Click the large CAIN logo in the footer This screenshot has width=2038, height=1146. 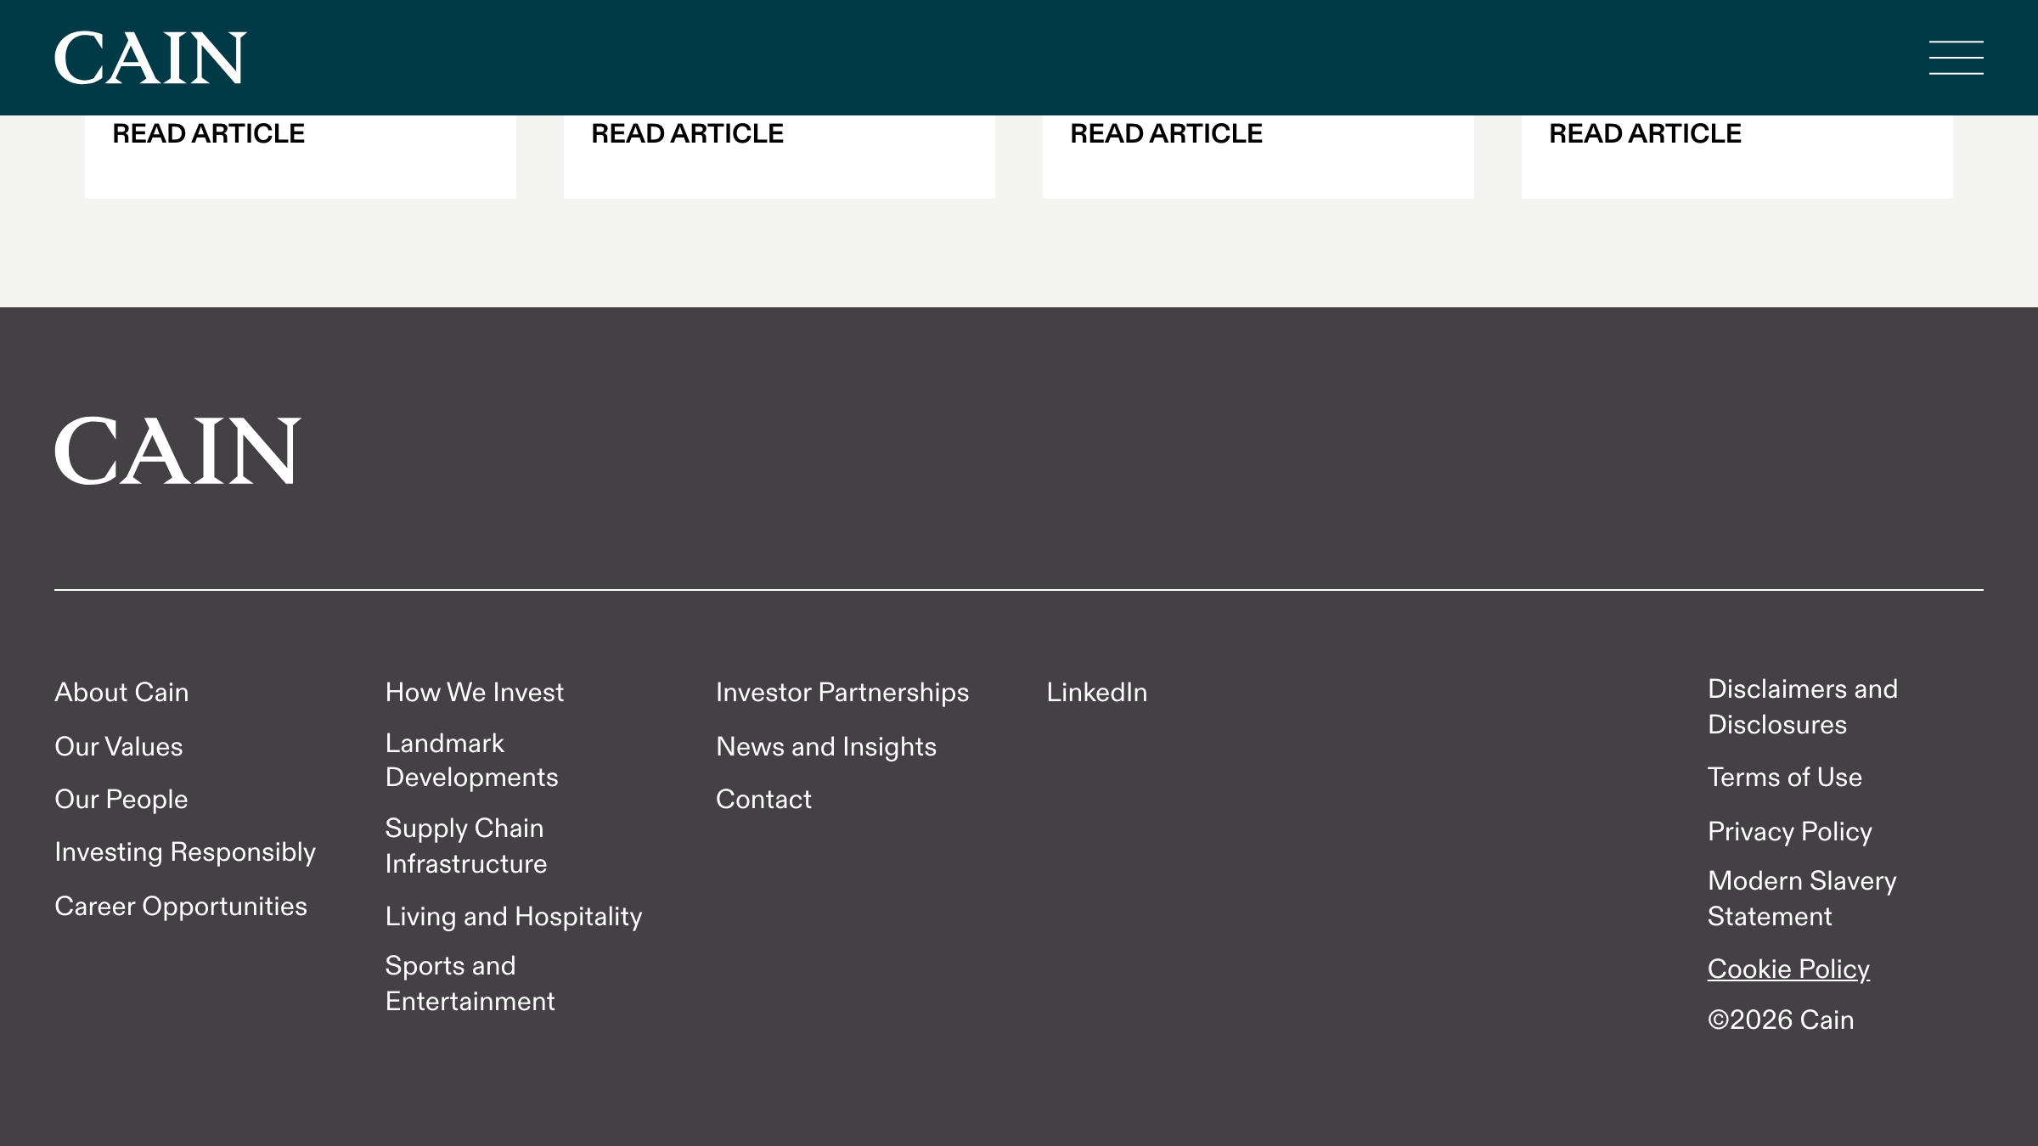(x=177, y=451)
